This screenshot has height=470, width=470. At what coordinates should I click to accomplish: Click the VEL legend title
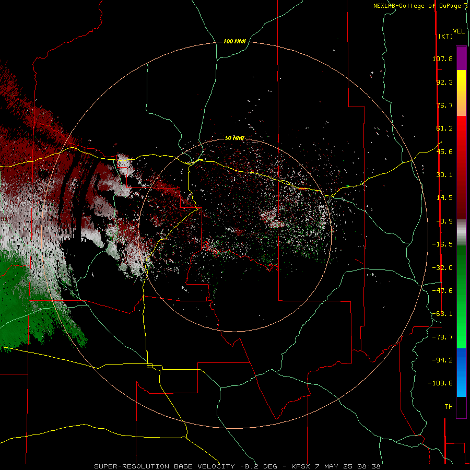459,31
